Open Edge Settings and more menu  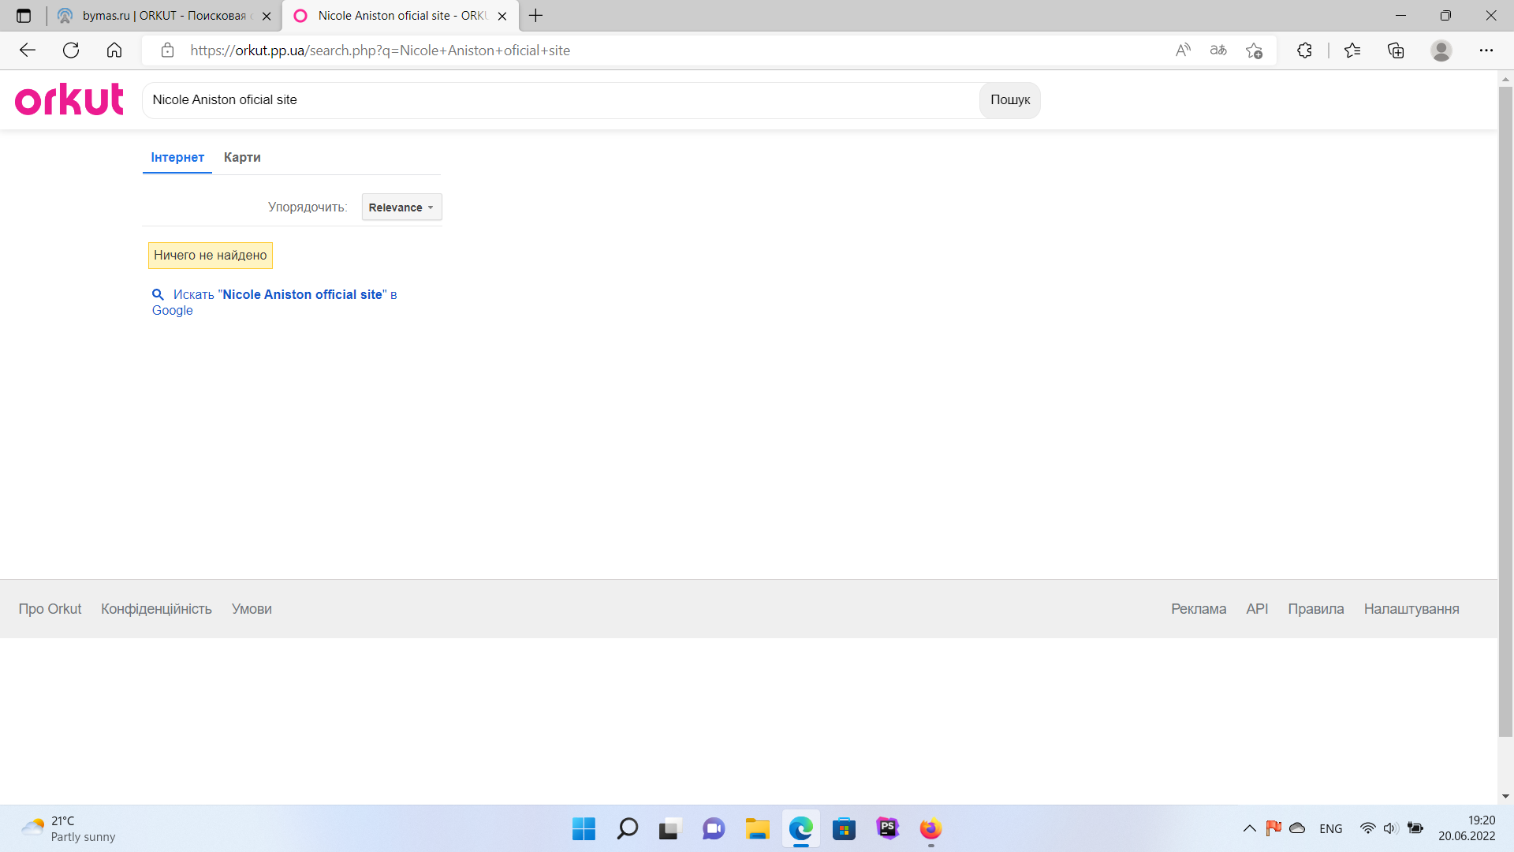[x=1486, y=50]
